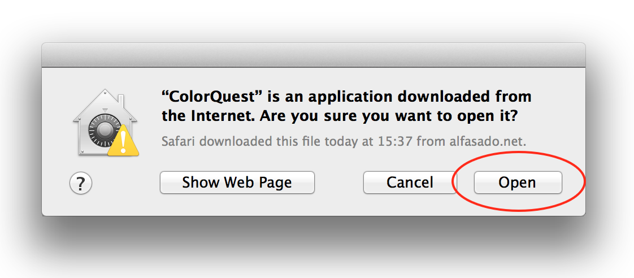Cancel opening the ColorQuest application
The width and height of the screenshot is (634, 278).
coord(410,183)
